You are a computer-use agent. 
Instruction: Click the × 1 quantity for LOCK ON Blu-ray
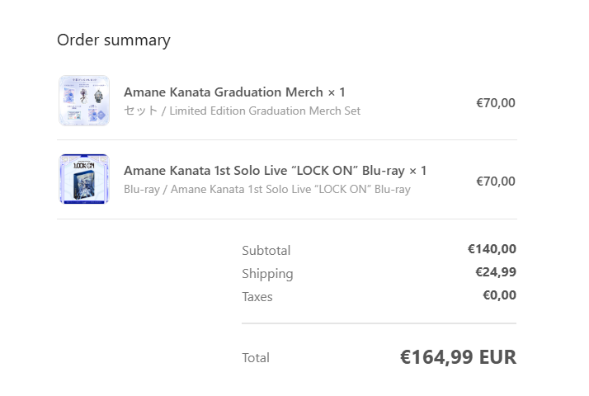click(x=417, y=171)
